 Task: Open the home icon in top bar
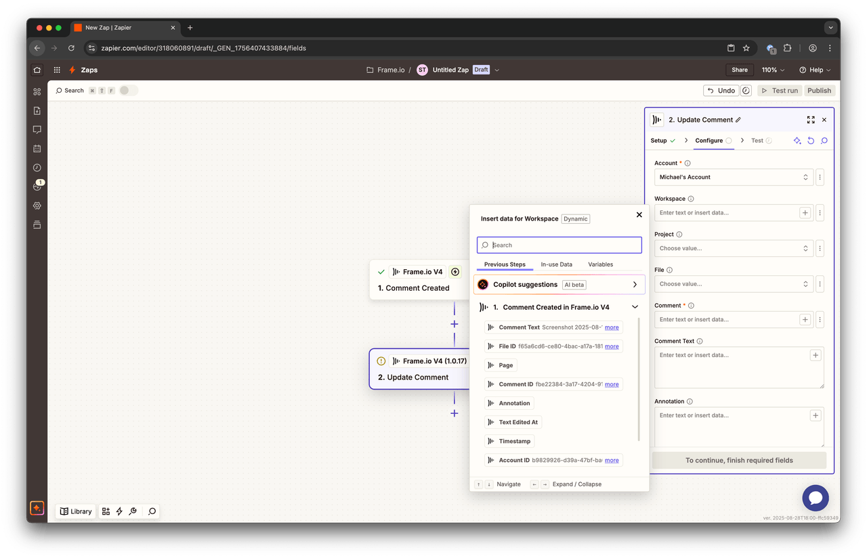click(x=37, y=70)
